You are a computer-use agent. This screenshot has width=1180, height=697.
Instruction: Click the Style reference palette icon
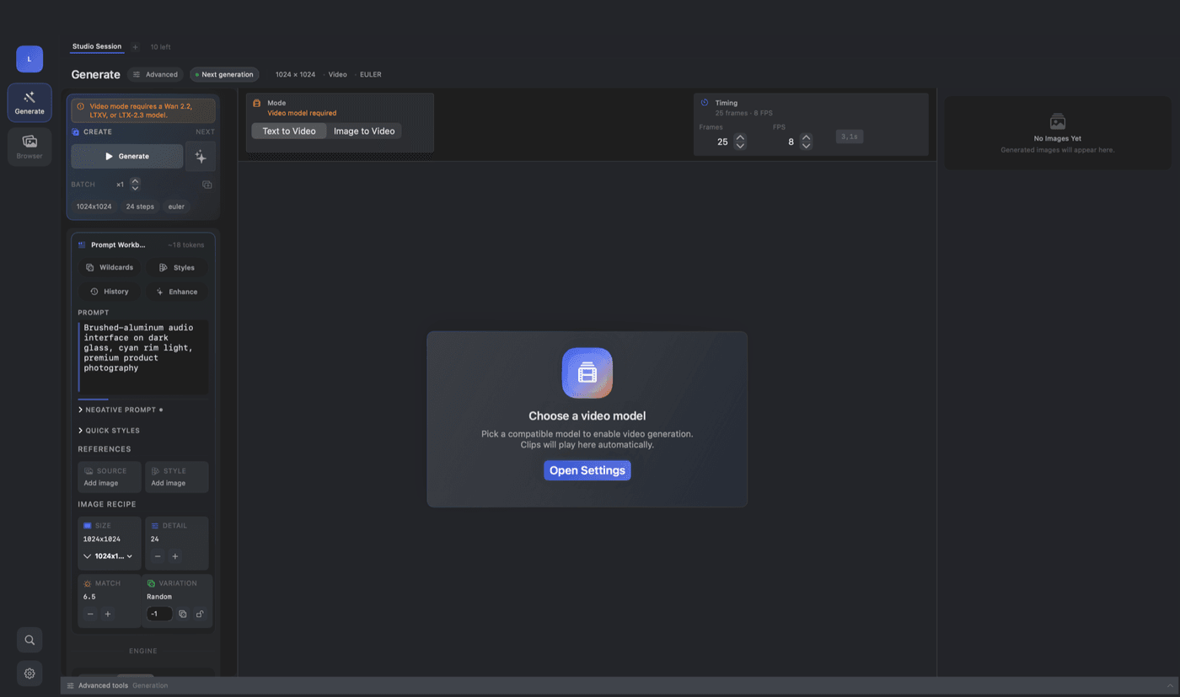pos(156,471)
